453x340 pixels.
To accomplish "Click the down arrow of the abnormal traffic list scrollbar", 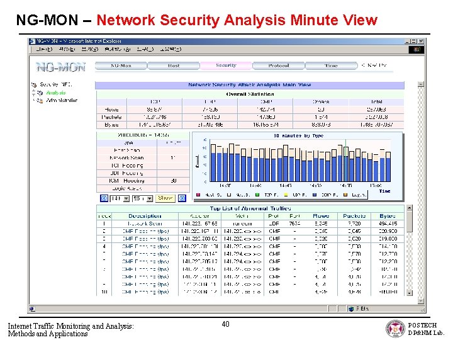I will pyautogui.click(x=409, y=293).
